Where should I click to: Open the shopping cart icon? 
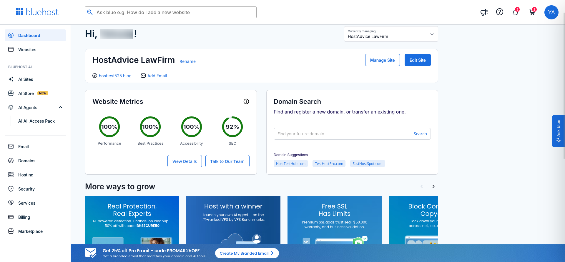532,12
